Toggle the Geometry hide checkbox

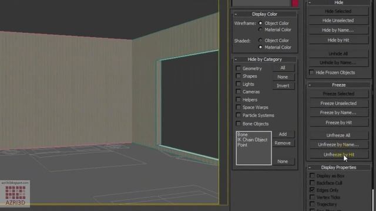tap(238, 69)
